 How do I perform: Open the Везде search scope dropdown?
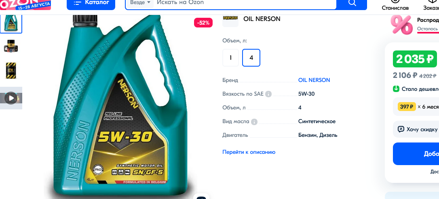tap(140, 2)
